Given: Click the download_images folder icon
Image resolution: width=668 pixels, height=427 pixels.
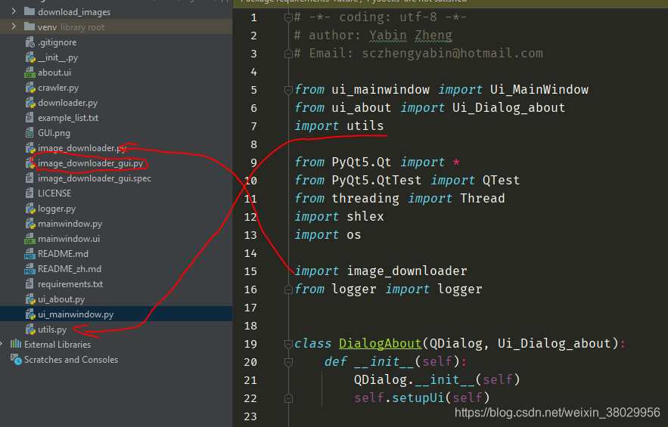Looking at the screenshot, I should click(x=30, y=11).
